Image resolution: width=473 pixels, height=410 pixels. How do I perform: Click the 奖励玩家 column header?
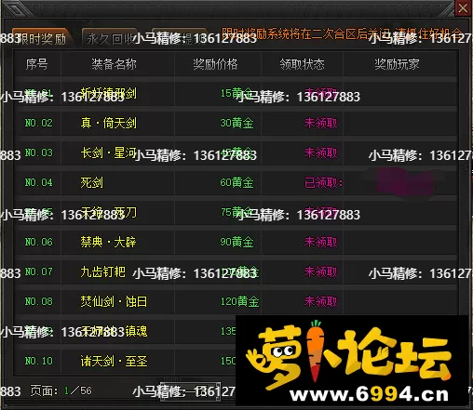(397, 64)
